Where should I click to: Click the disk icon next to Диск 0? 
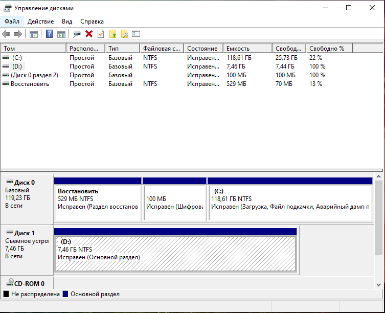[10, 182]
